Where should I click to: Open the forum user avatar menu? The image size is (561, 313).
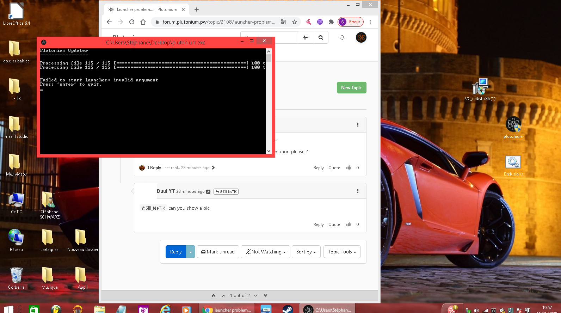pos(361,37)
